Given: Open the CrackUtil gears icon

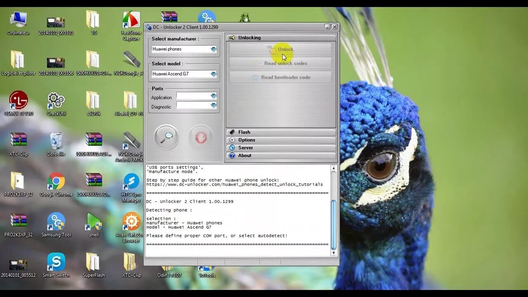Looking at the screenshot, I should 56,104.
